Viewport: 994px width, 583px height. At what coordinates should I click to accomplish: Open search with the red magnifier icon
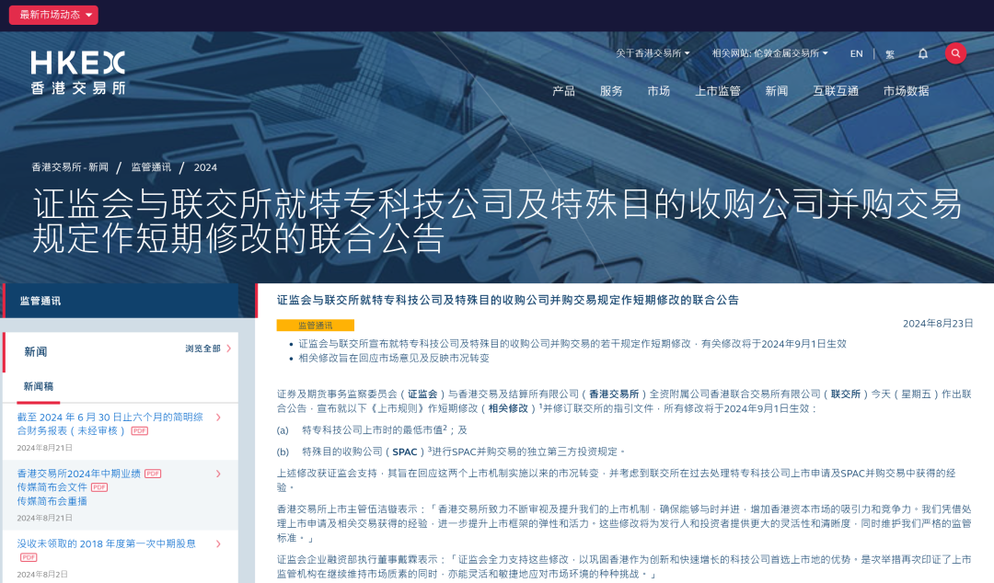pos(955,53)
